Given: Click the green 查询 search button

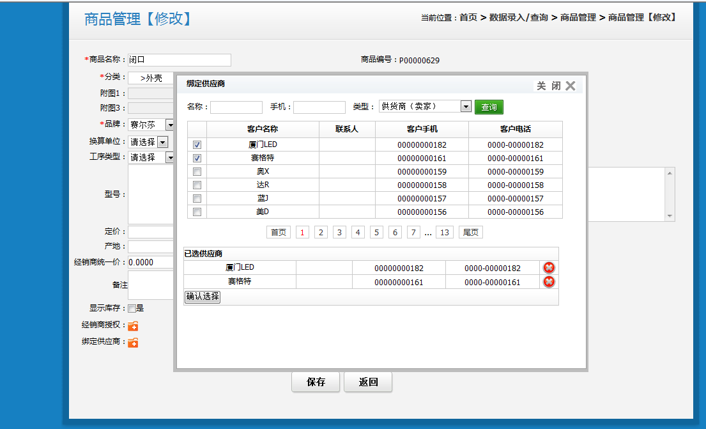Looking at the screenshot, I should tap(489, 107).
